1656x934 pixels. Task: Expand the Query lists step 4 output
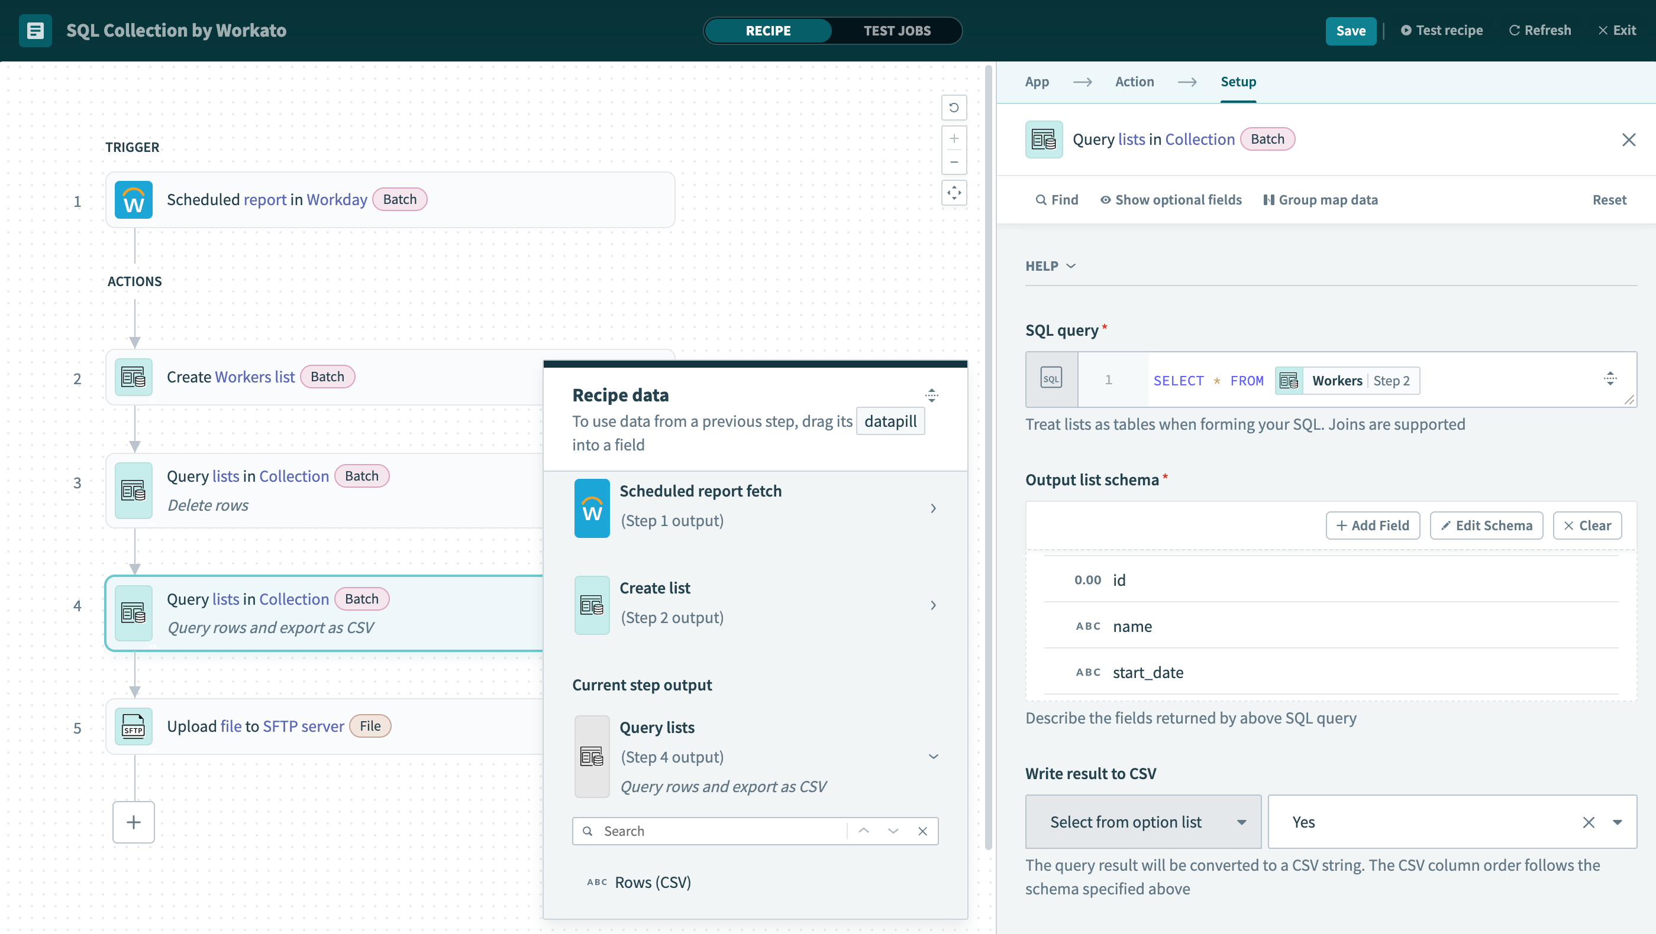pos(932,755)
